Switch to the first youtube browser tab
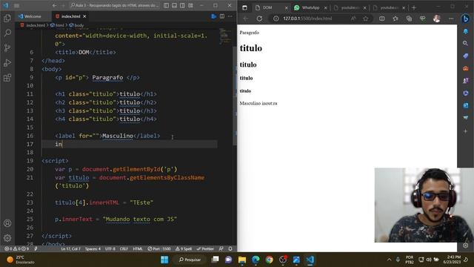Screen dimensions: 474x267 coord(350,7)
